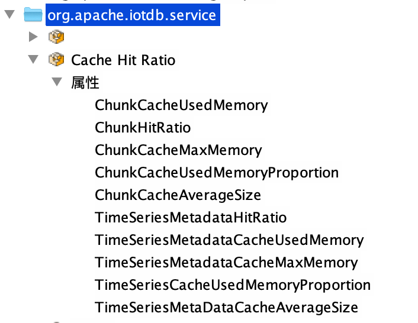
Task: Select the 属性 attributes label
Action: [x=85, y=82]
